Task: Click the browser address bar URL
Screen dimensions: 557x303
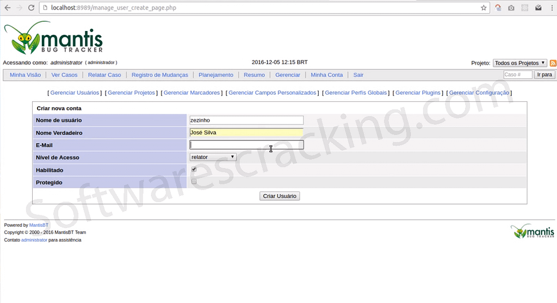Action: point(114,8)
